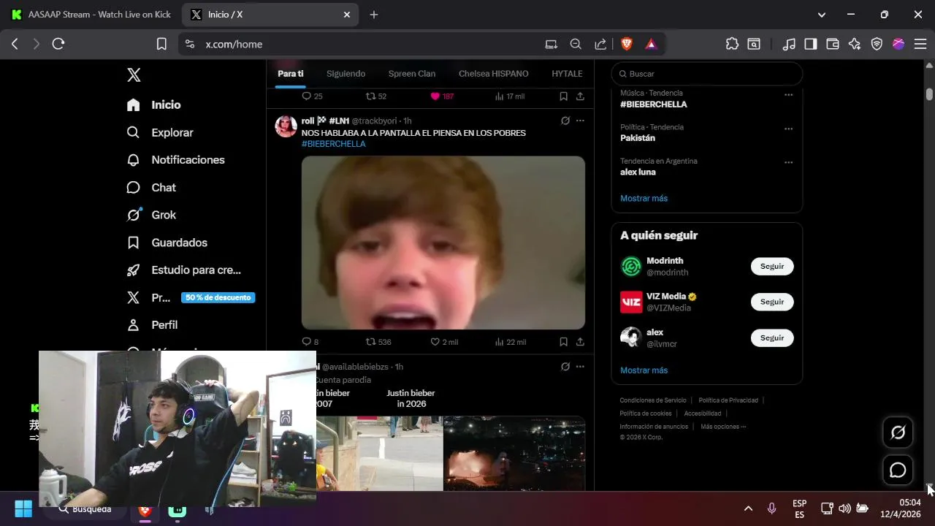This screenshot has width=935, height=526.
Task: Open the floating messages chat button
Action: click(898, 470)
